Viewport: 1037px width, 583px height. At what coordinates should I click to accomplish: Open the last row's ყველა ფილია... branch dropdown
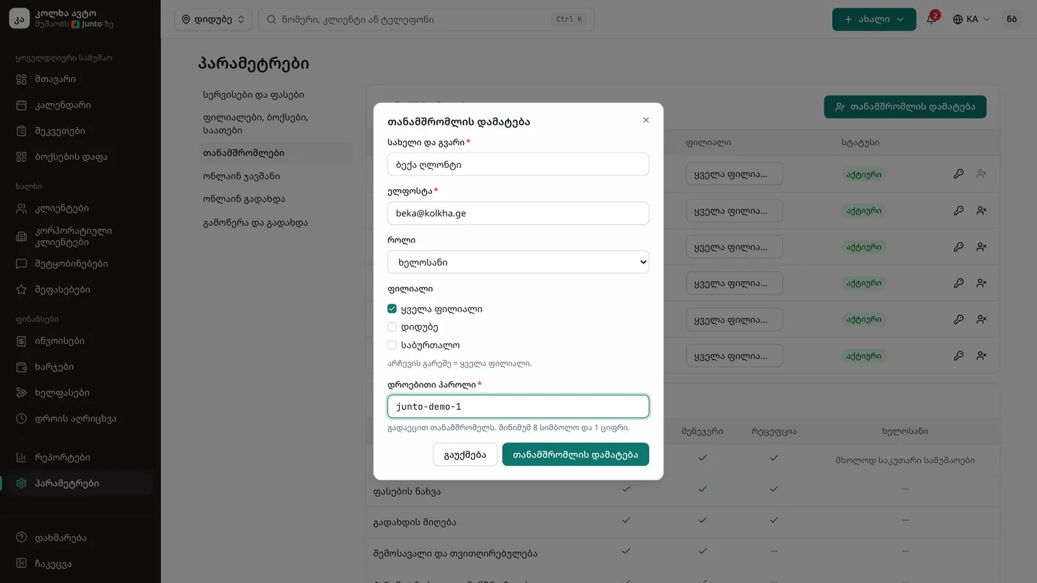point(734,356)
